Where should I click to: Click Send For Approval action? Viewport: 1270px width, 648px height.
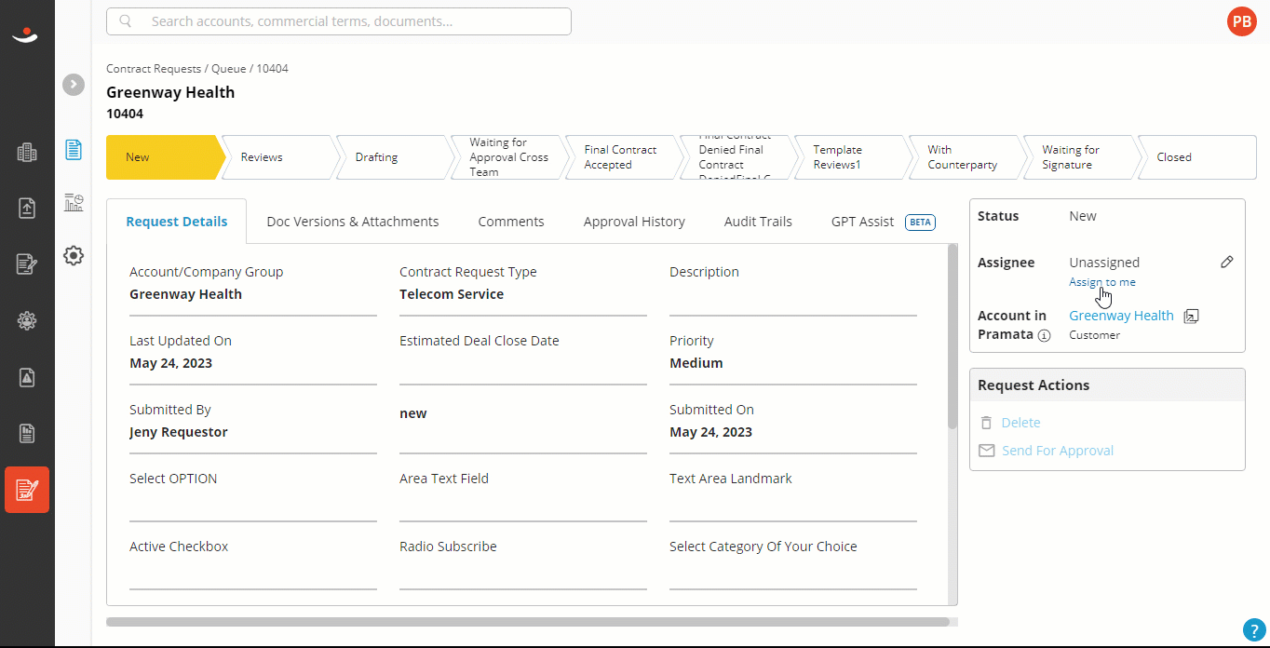[1058, 451]
